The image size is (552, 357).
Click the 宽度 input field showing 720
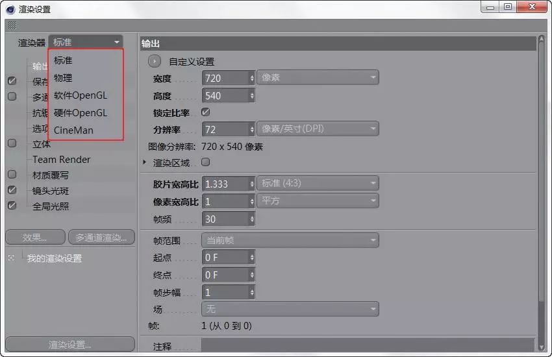tap(225, 78)
